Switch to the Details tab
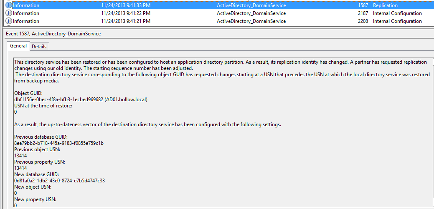This screenshot has height=209, width=434. click(39, 47)
